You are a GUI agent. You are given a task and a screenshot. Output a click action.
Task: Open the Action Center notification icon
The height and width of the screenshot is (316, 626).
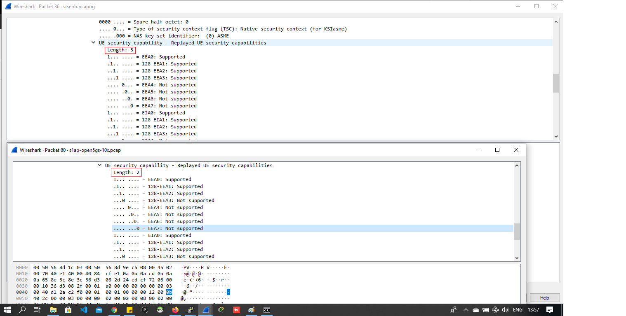point(549,310)
